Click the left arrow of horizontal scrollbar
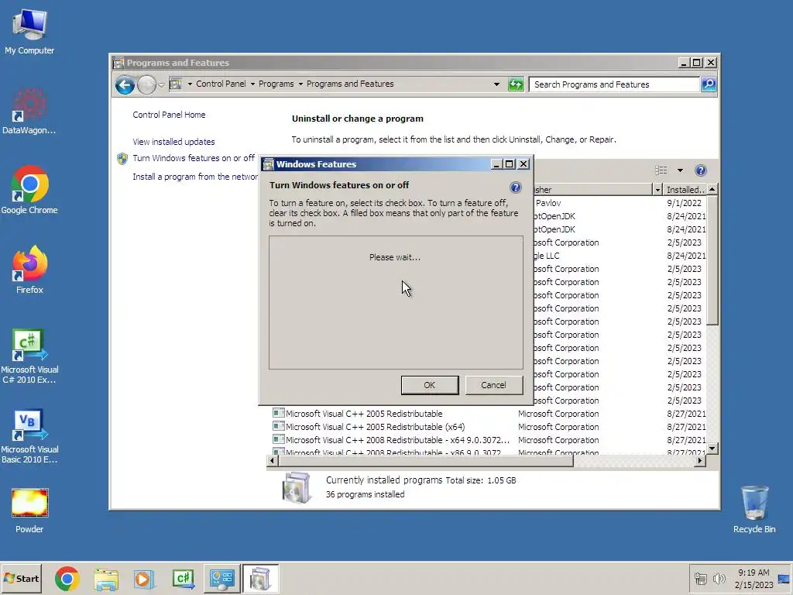 coord(272,461)
